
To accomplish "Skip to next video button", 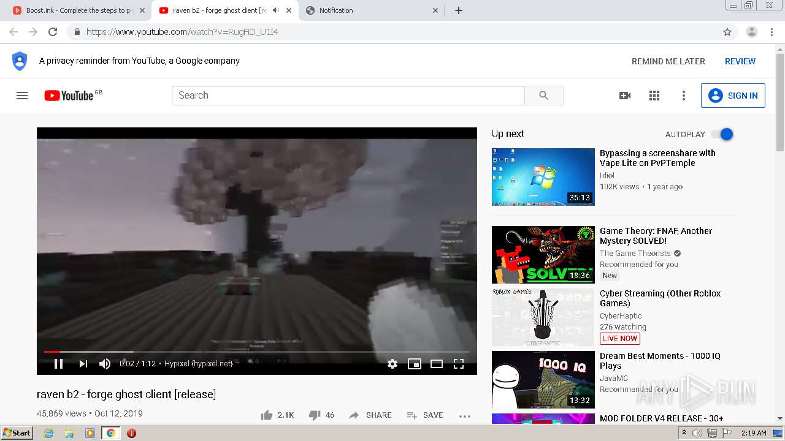I will click(83, 364).
